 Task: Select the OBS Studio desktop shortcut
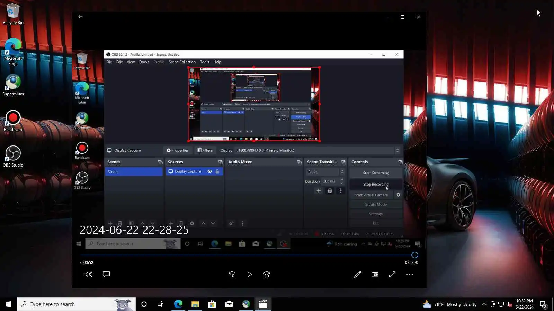click(13, 157)
